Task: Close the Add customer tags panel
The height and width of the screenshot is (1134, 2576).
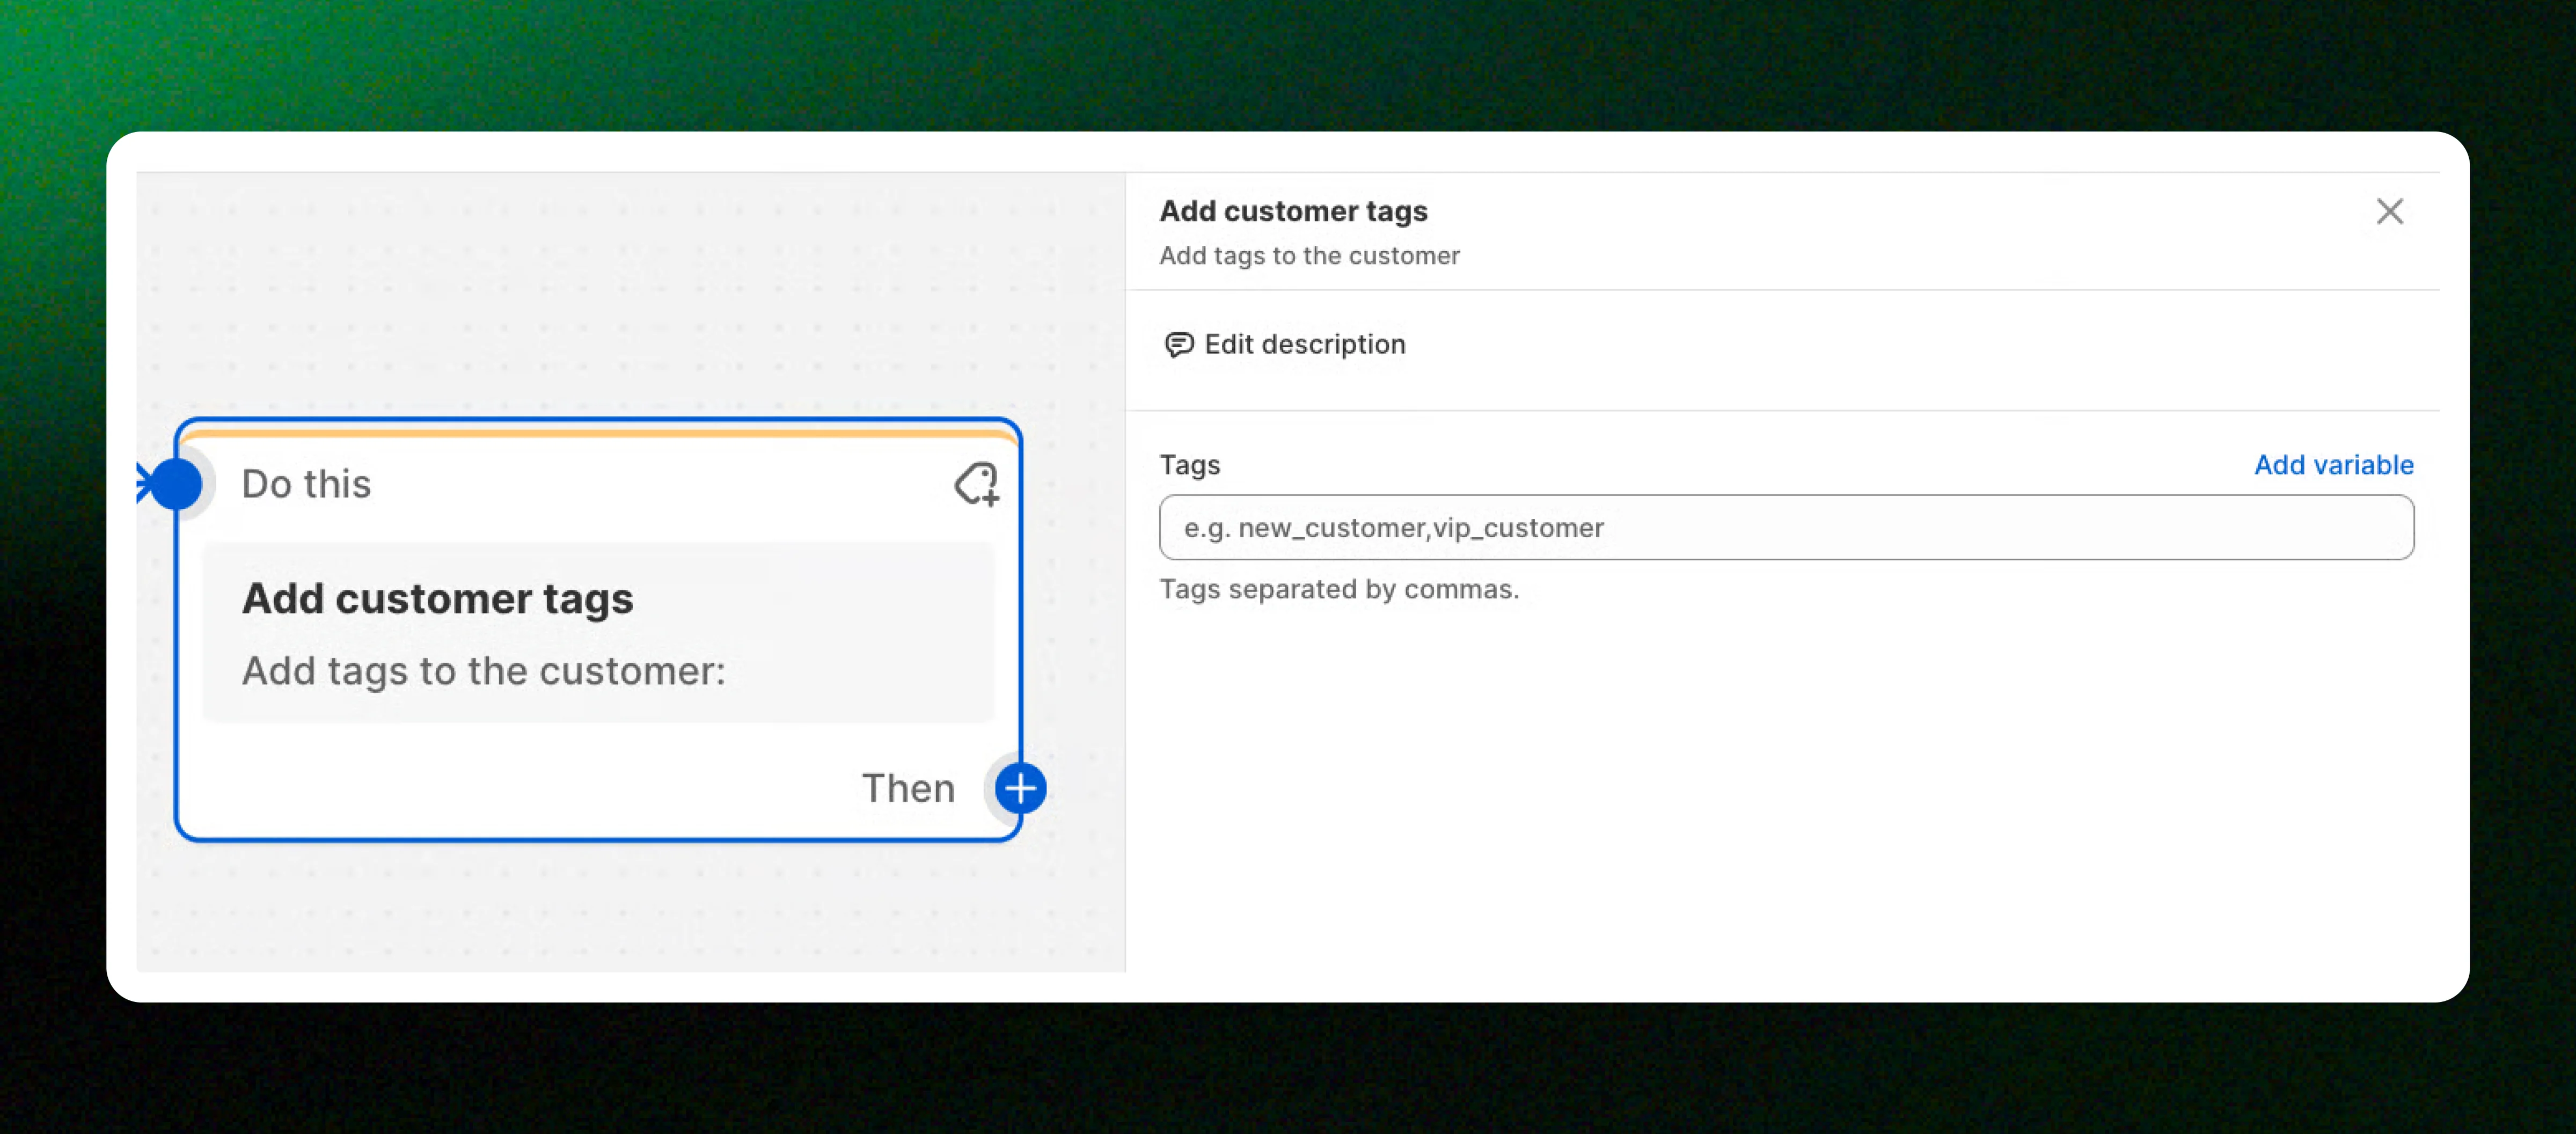Action: pos(2389,211)
